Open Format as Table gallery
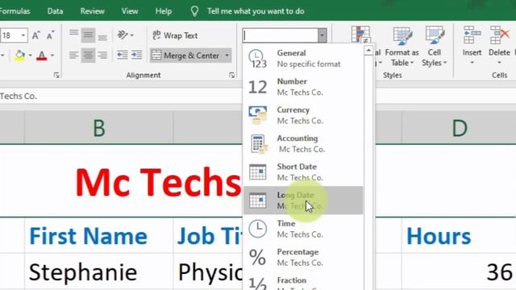 coord(402,46)
